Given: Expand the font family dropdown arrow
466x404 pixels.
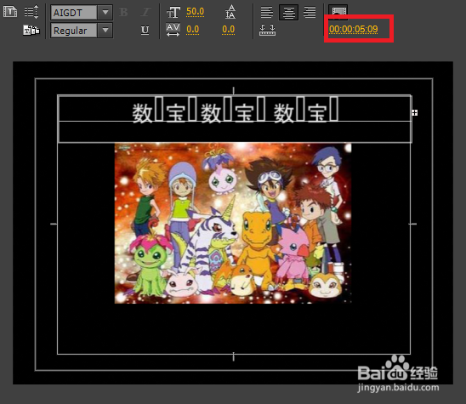Looking at the screenshot, I should click(105, 13).
